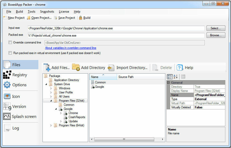231x148 pixels.
Task: Click the Source Path column header
Action: pyautogui.click(x=141, y=77)
